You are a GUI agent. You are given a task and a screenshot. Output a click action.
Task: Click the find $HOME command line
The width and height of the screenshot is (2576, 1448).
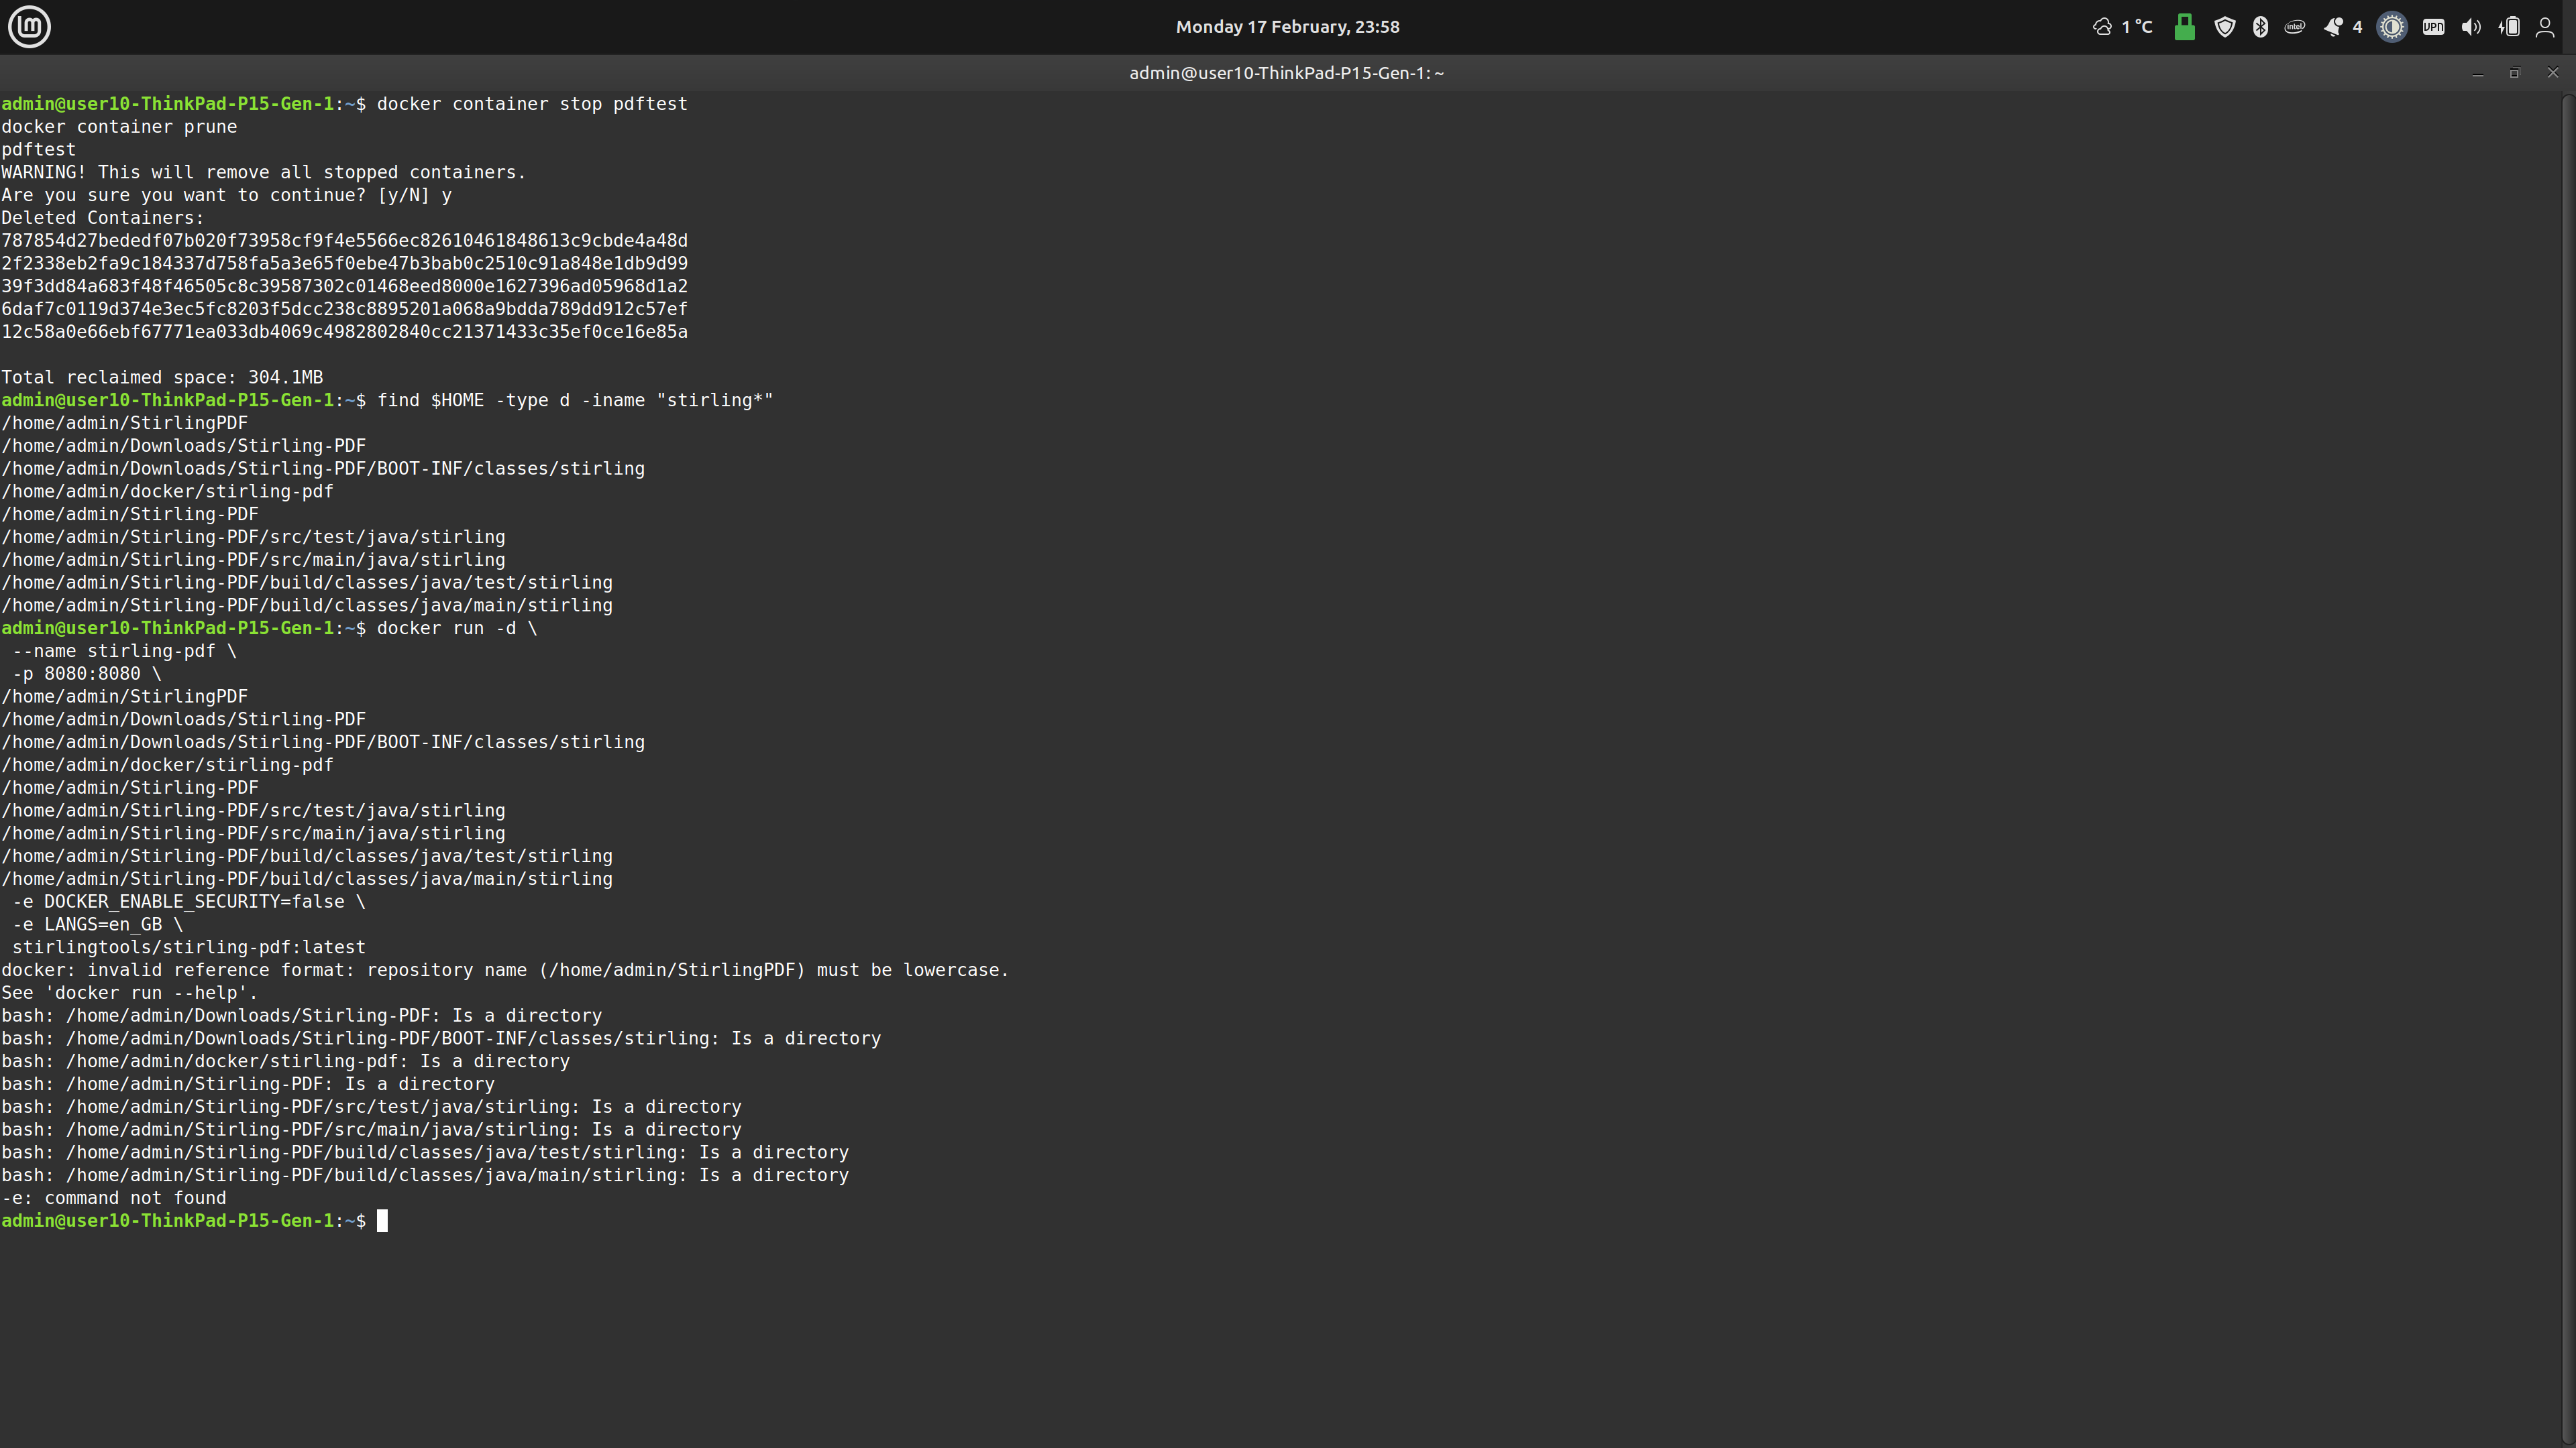(x=575, y=401)
